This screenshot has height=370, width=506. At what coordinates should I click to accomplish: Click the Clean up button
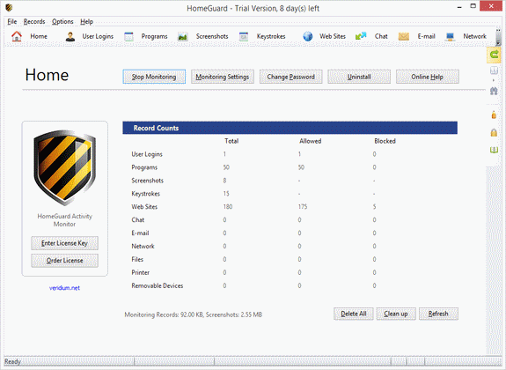coord(396,314)
